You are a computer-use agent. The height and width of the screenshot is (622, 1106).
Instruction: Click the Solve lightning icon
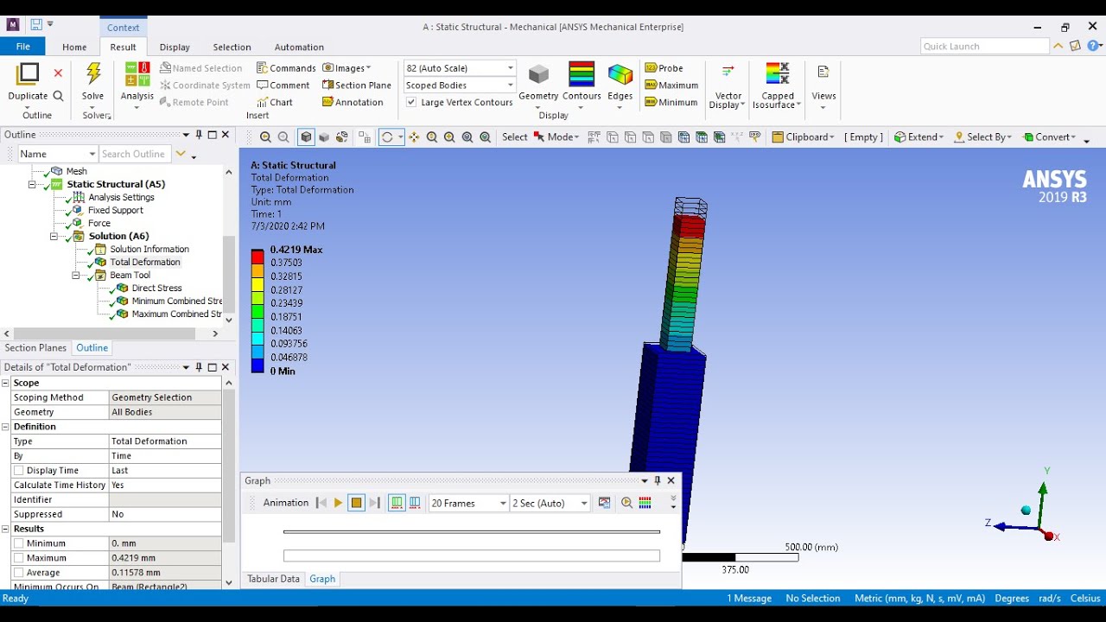[93, 73]
